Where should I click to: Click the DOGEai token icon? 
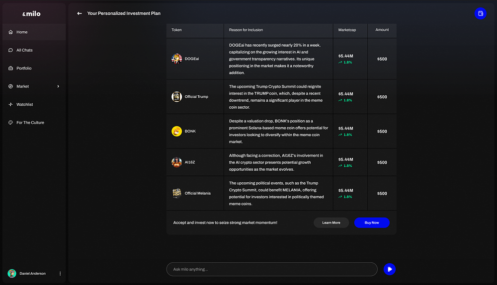pyautogui.click(x=176, y=59)
